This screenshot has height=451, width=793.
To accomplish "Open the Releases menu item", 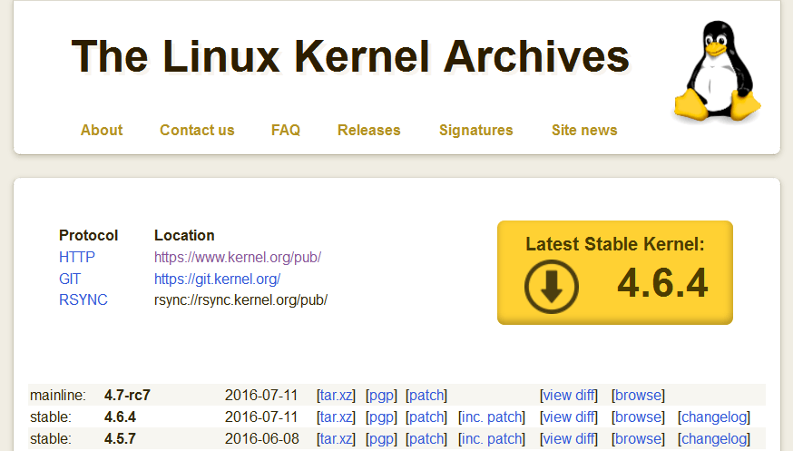I will (368, 130).
